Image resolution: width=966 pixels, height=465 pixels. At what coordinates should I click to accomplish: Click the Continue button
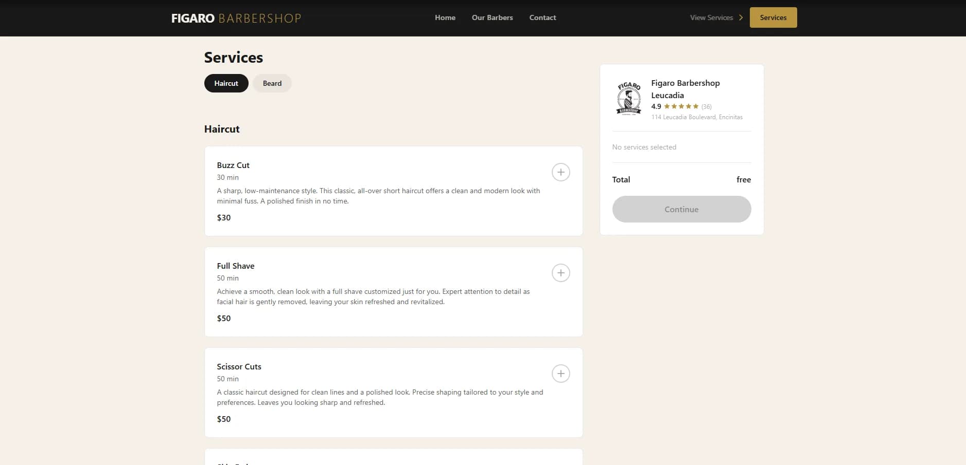pyautogui.click(x=681, y=209)
